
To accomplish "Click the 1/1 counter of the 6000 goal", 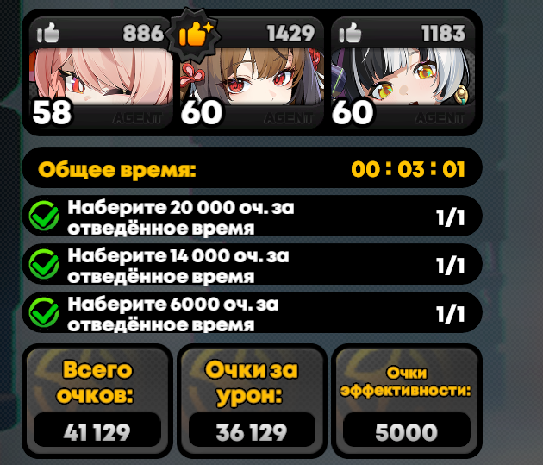I will point(450,313).
